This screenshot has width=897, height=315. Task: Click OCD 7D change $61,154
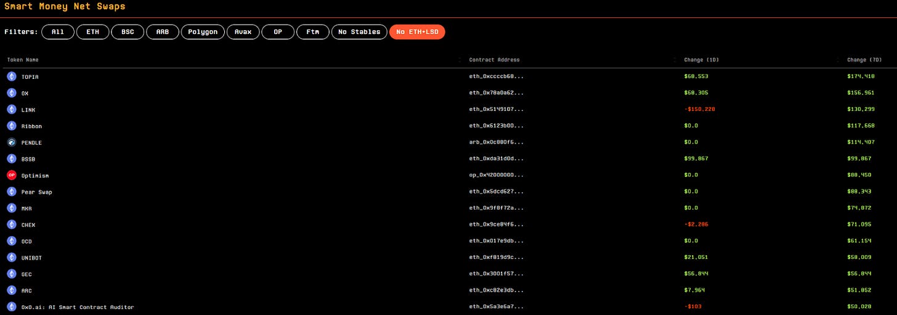tap(859, 241)
